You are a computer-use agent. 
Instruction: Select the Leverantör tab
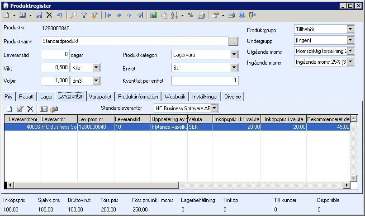(71, 96)
